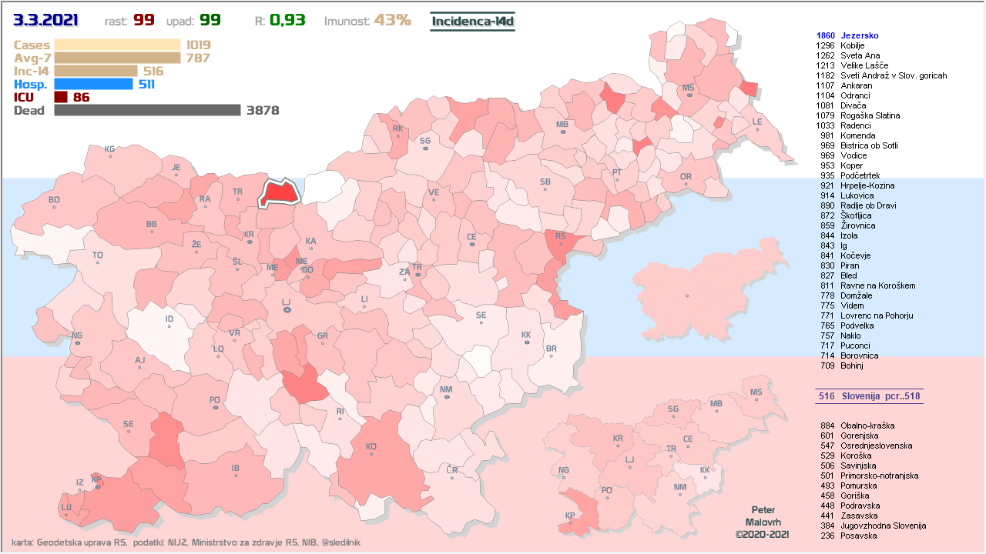The height and width of the screenshot is (554, 986).
Task: Click Kobilje in the municipality ranking
Action: tap(853, 45)
